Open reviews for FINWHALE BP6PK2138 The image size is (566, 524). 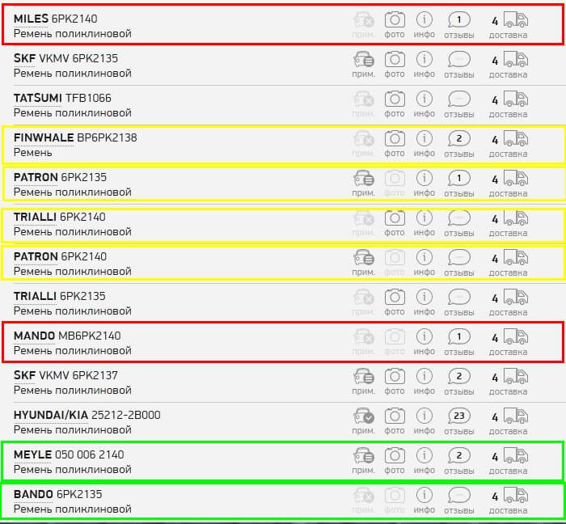458,142
